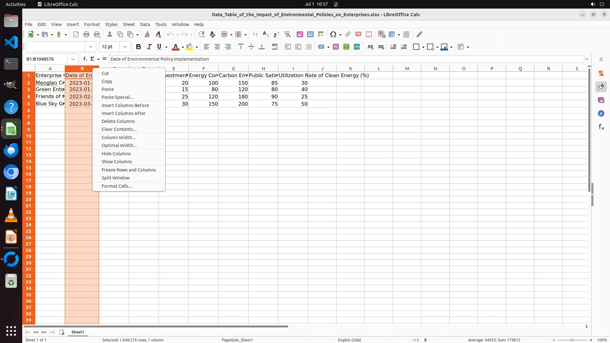Click the Insert Chart icon
Viewport: 610px width, 343px height.
pyautogui.click(x=310, y=34)
